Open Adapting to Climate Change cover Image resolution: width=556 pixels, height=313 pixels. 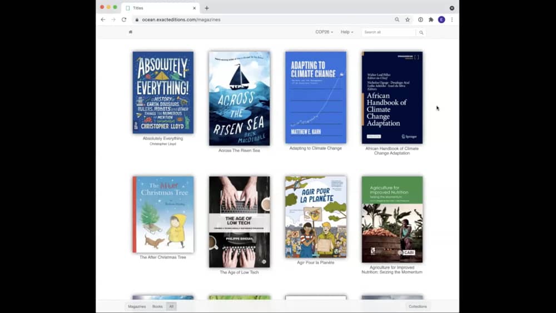pos(316,97)
